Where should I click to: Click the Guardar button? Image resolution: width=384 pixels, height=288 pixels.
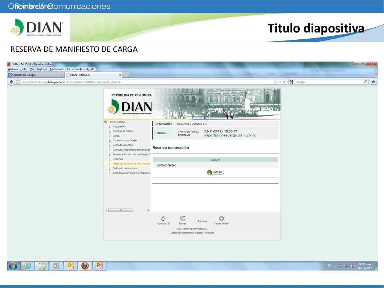[216, 172]
